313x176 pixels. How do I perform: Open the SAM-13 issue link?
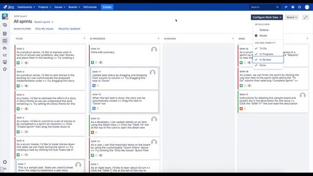tap(95, 118)
